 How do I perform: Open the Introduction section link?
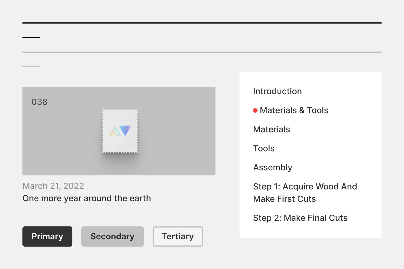277,91
